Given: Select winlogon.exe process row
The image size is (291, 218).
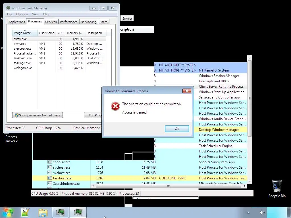Looking at the screenshot, I should coord(59,68).
